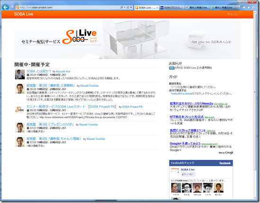
Task: Click presenter photo beside 第3回 seminar
Action: (x=20, y=127)
